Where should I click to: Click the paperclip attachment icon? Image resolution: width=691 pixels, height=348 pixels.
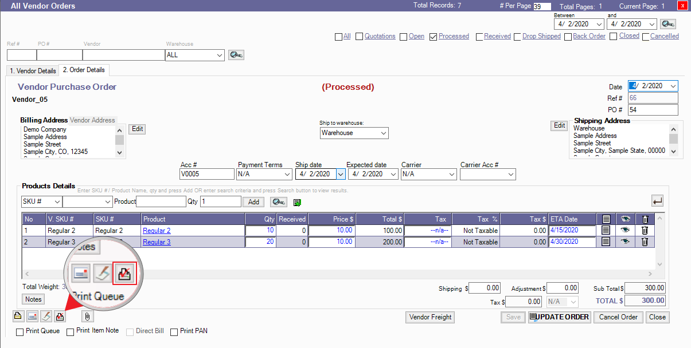pyautogui.click(x=87, y=316)
